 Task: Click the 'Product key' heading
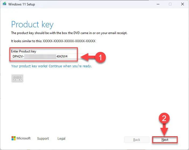(32, 25)
